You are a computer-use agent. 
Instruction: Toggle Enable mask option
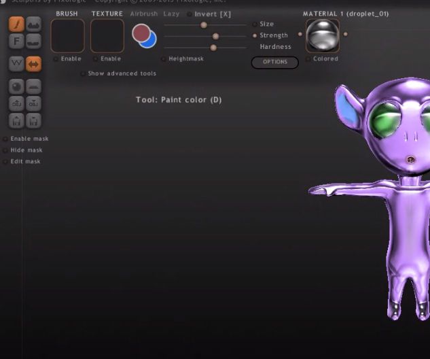[5, 139]
